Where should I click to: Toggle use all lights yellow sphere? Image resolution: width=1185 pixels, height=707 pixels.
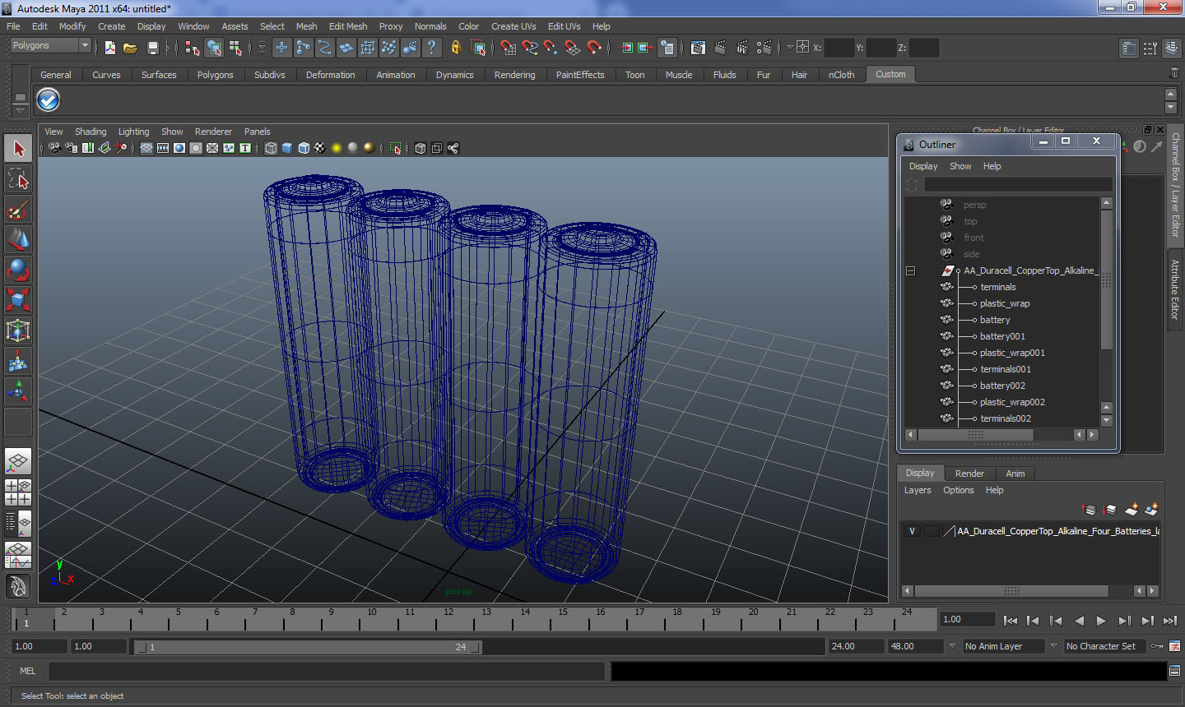(x=337, y=148)
